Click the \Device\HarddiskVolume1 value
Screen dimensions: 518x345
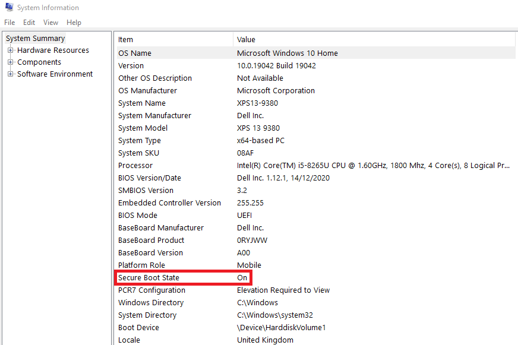(x=282, y=328)
